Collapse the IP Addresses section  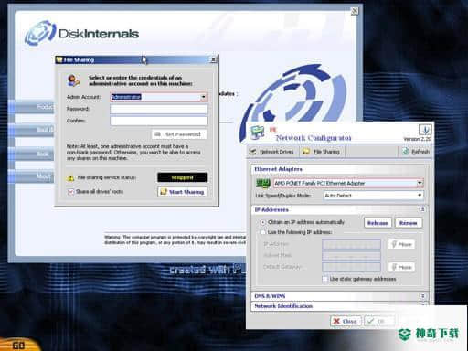(x=422, y=209)
